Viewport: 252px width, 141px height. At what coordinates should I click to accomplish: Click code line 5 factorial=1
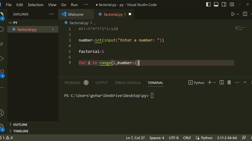pyautogui.click(x=91, y=51)
